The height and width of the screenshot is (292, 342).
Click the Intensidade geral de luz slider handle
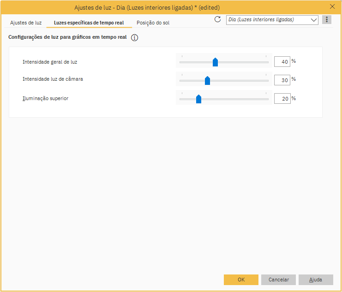pos(215,62)
